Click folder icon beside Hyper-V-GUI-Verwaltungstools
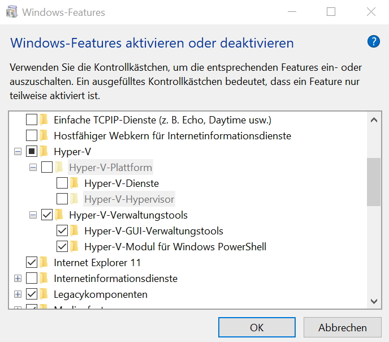 tap(74, 230)
